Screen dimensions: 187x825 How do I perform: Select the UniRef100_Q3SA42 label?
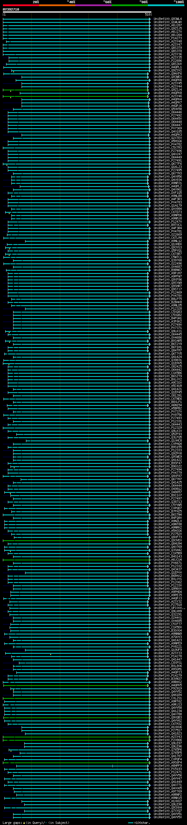(x=167, y=550)
